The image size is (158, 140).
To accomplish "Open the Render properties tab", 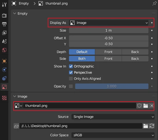I will click(4, 16).
